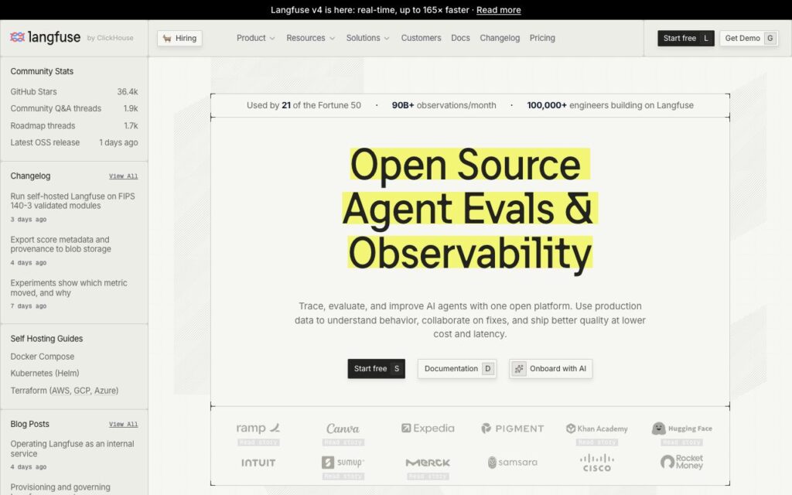Expand the Product dropdown menu
792x495 pixels.
point(255,38)
